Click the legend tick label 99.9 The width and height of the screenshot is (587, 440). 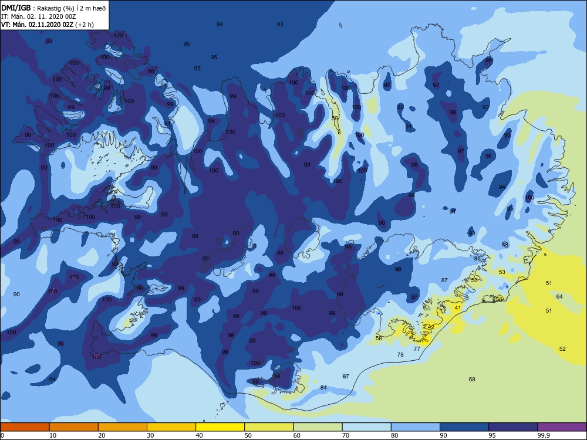click(543, 435)
